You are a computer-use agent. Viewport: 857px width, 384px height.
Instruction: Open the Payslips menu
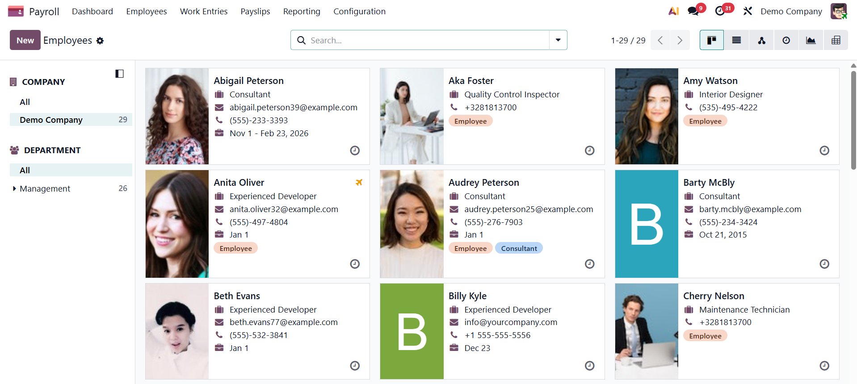click(255, 11)
